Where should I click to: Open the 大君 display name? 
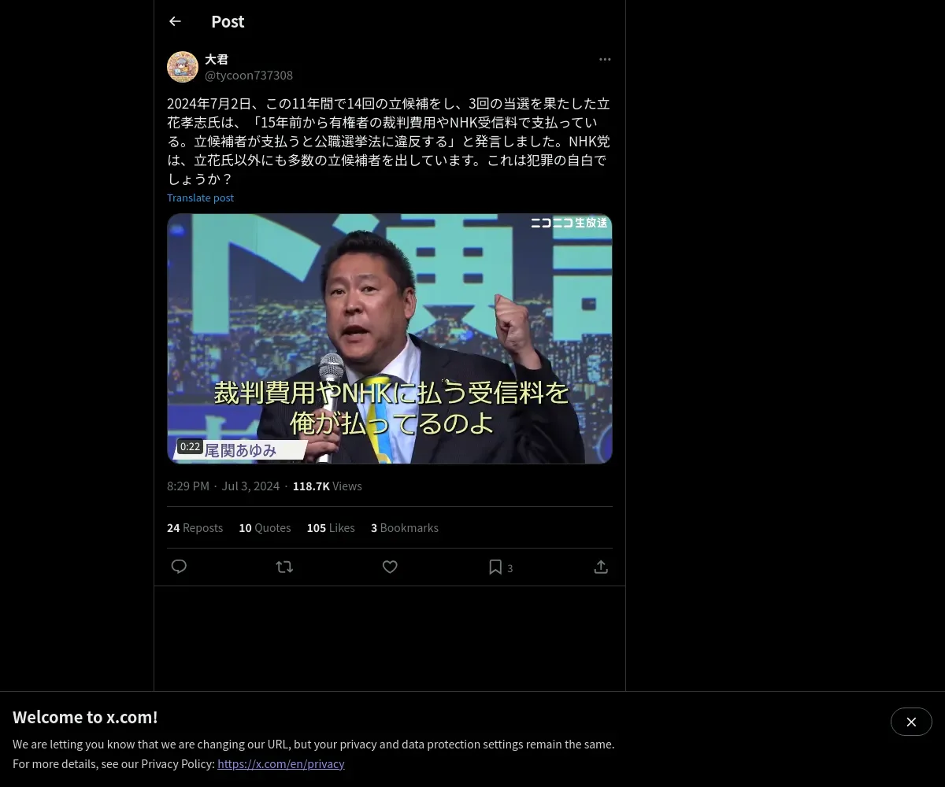coord(217,59)
